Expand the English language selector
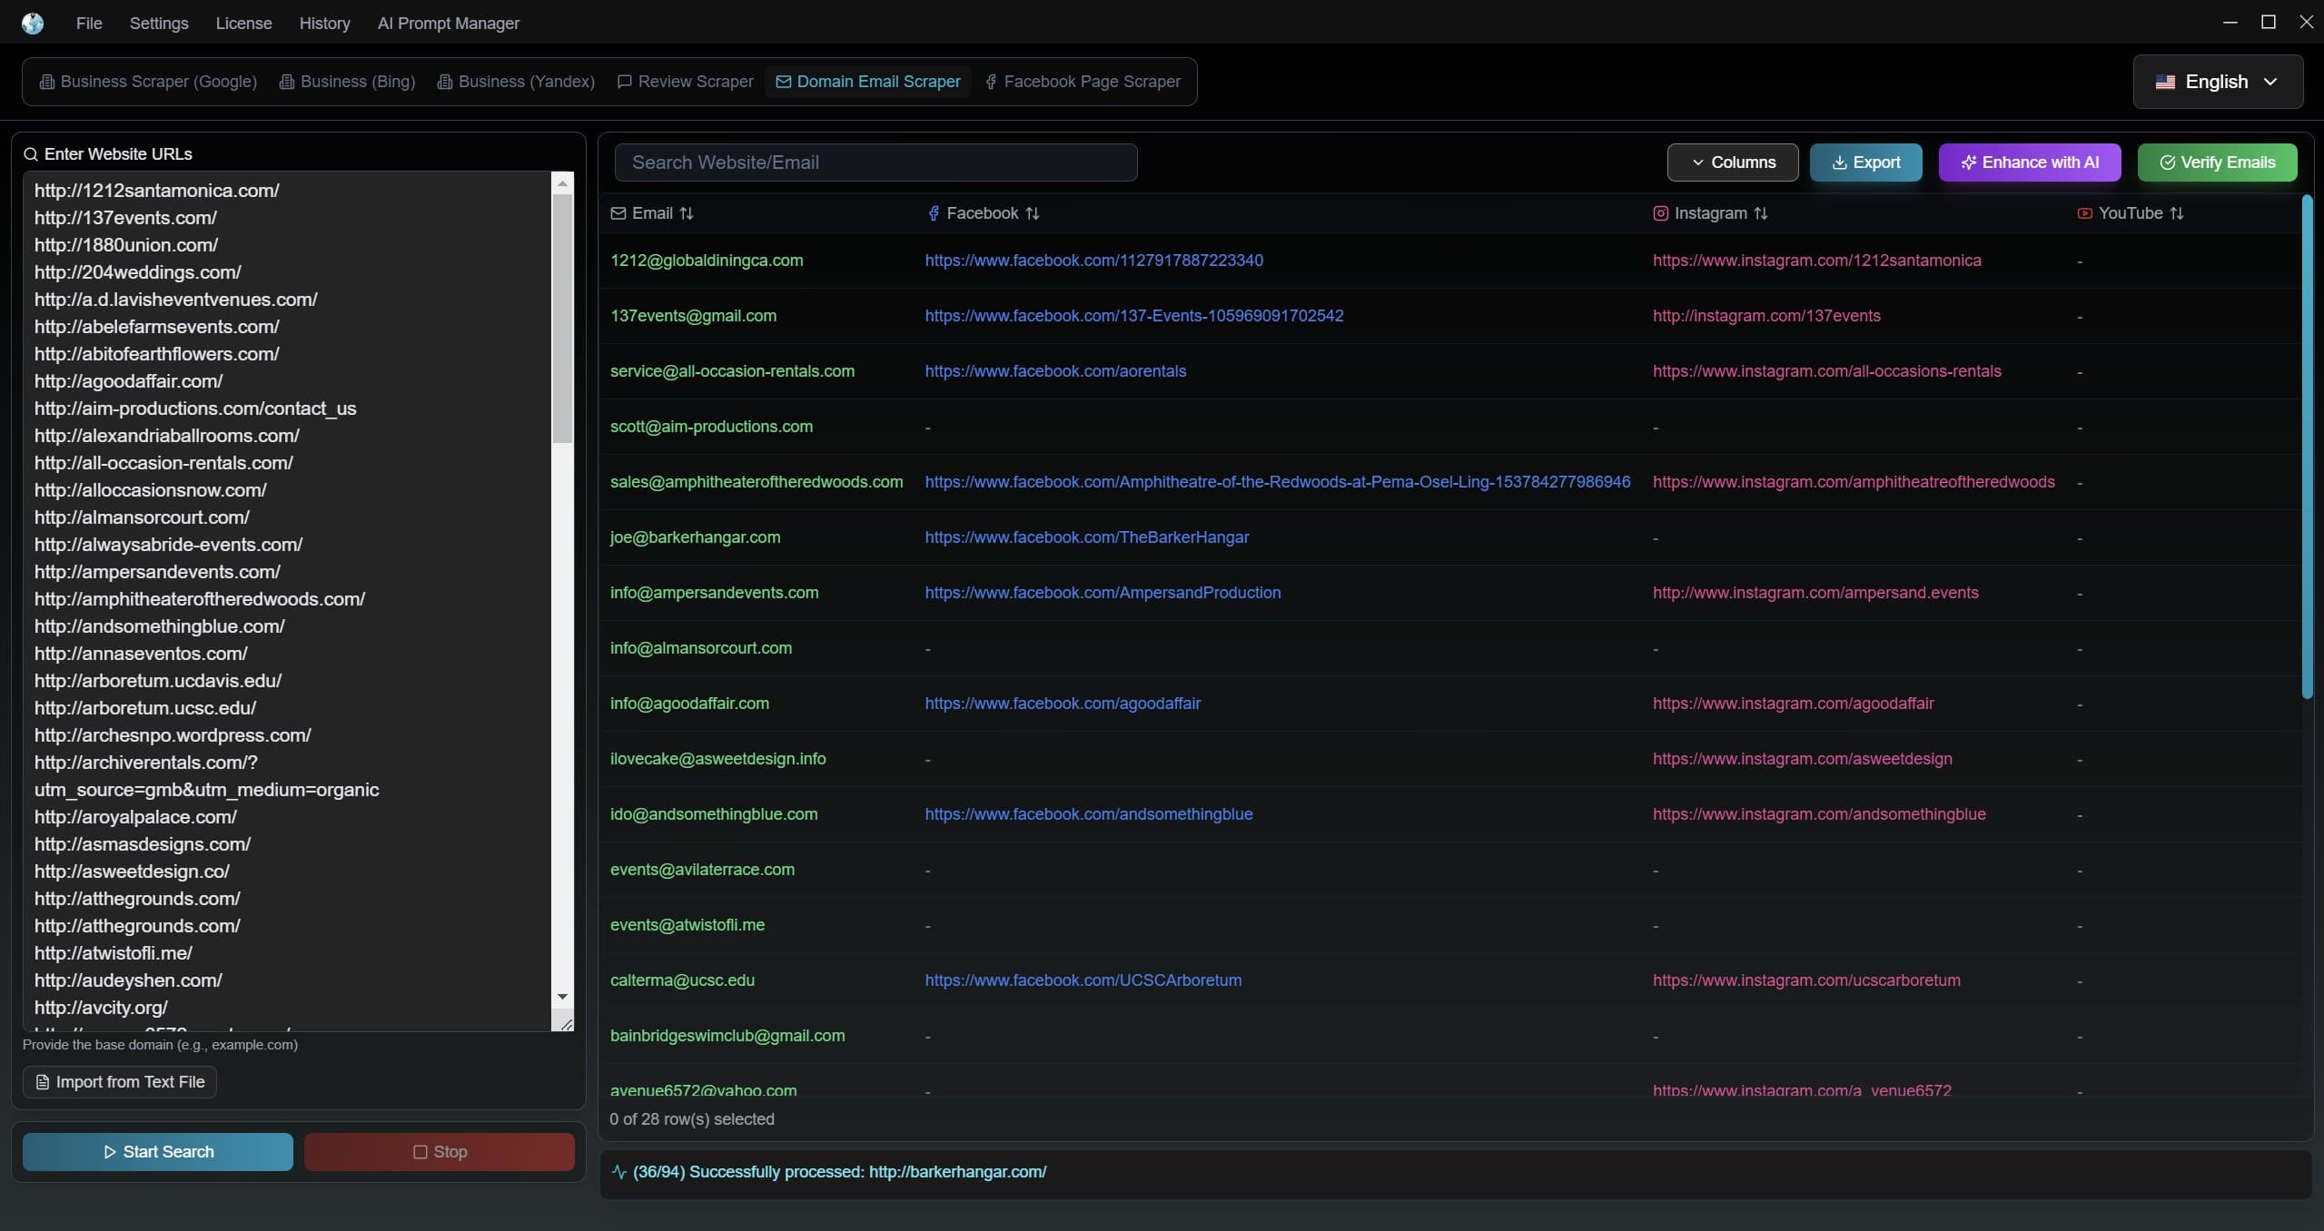Viewport: 2324px width, 1231px height. pos(2217,82)
